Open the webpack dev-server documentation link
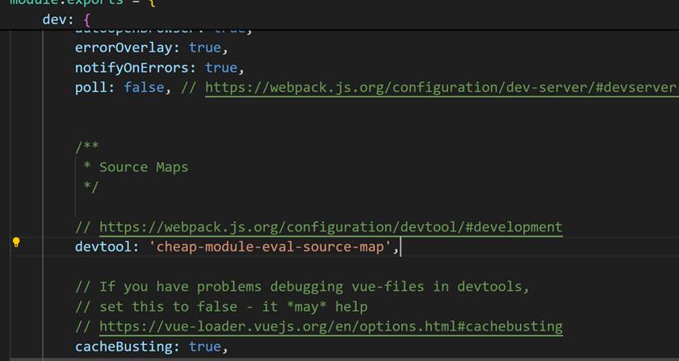The width and height of the screenshot is (679, 361). [x=442, y=88]
